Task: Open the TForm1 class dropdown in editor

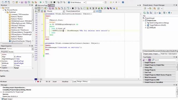Action: point(63,11)
